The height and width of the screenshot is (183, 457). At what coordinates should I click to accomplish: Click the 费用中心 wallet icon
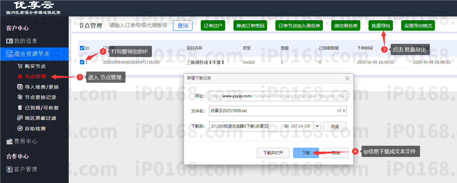pyautogui.click(x=10, y=141)
